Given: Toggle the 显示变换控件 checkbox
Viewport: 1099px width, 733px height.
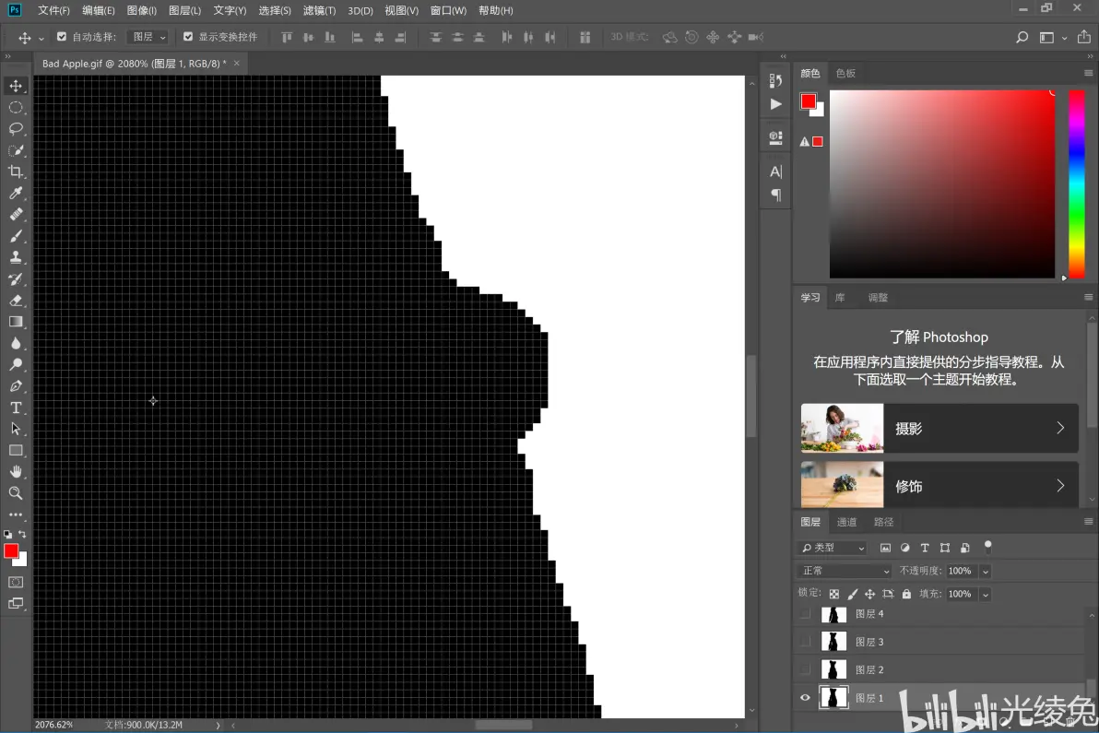Looking at the screenshot, I should coord(188,37).
